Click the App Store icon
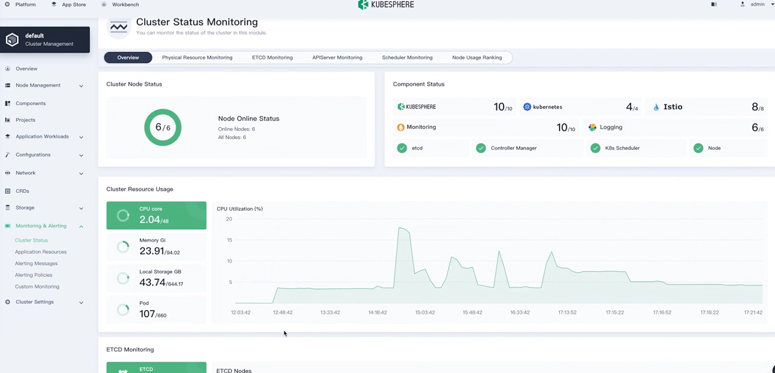The height and width of the screenshot is (373, 775). tap(54, 5)
